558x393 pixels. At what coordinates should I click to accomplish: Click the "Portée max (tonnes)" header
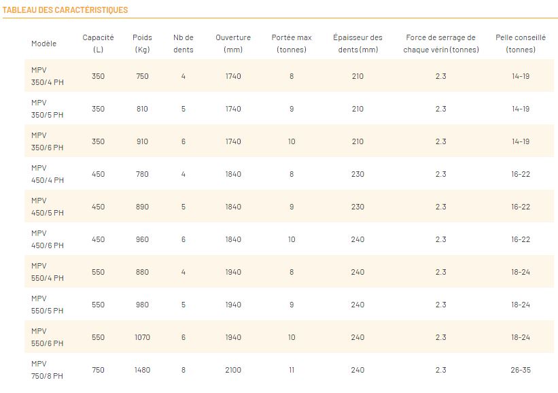click(292, 44)
